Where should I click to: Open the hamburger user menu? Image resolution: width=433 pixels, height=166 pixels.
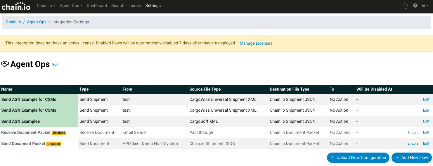(425, 6)
